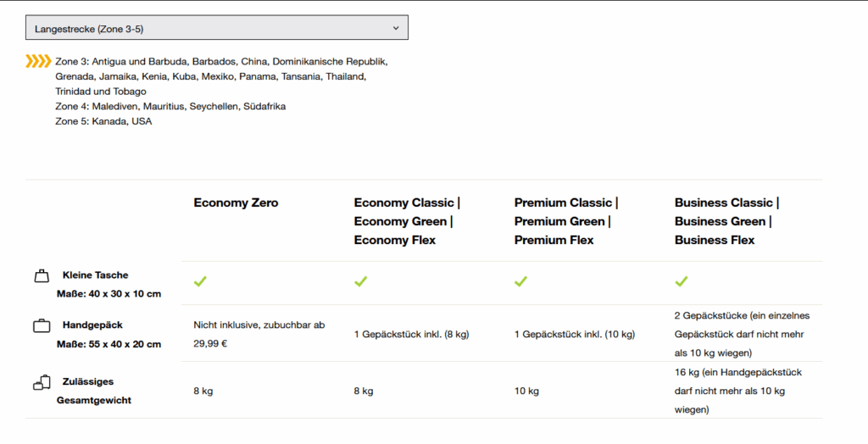The width and height of the screenshot is (868, 444).
Task: Click the green checkmark under Business Classic column
Action: pos(681,281)
